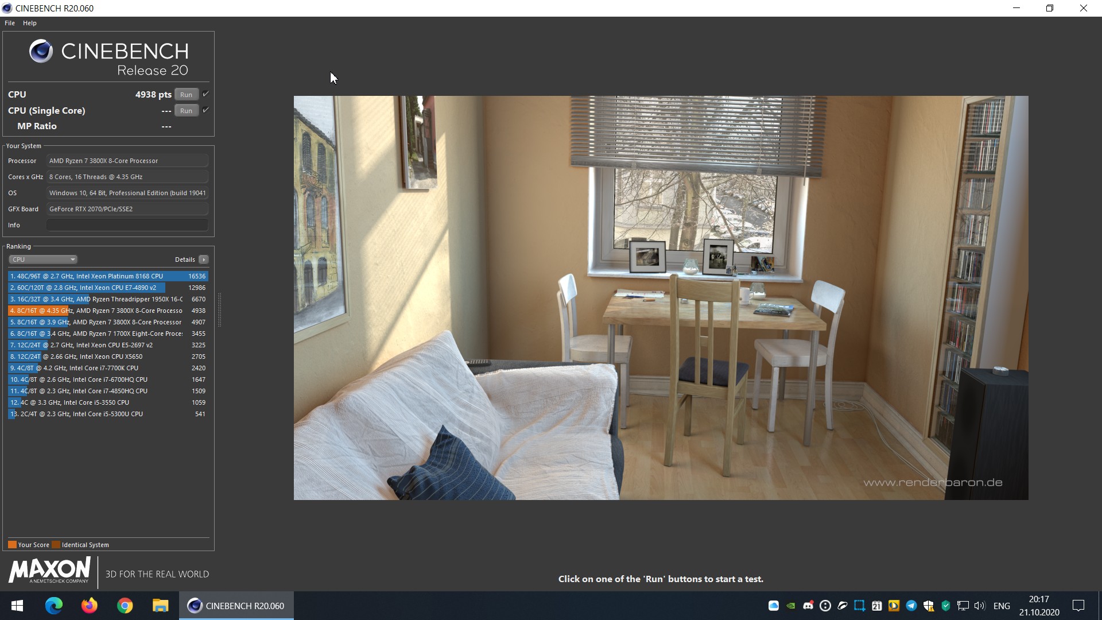Toggle the checkmark next to the CPU test
Viewport: 1102px width, 620px height.
(205, 94)
